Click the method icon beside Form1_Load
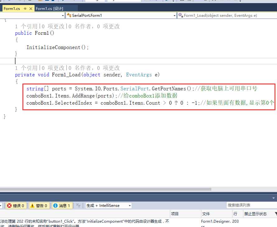This screenshot has width=277, height=227. [x=181, y=15]
